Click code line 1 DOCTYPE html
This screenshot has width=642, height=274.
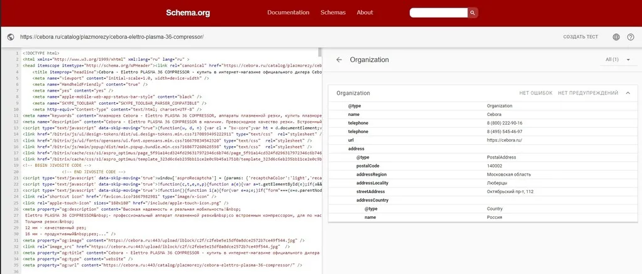[41, 53]
